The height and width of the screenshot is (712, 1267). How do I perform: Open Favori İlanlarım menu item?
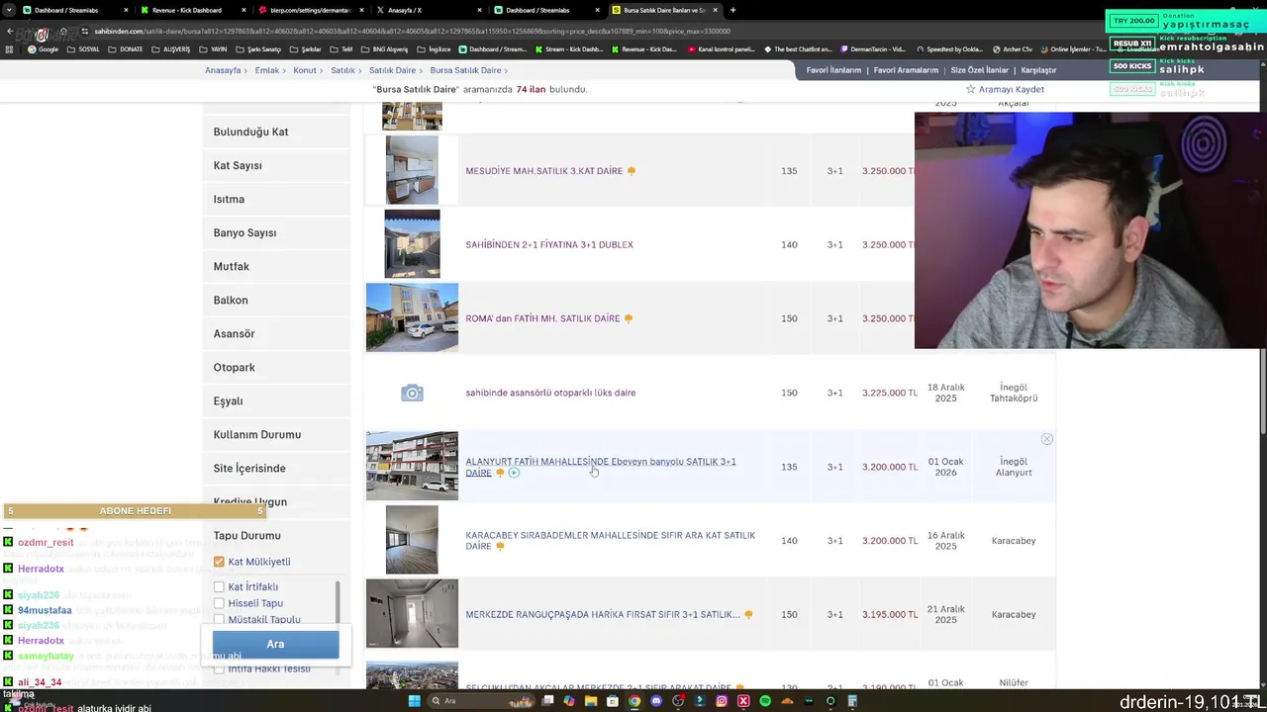click(x=833, y=70)
